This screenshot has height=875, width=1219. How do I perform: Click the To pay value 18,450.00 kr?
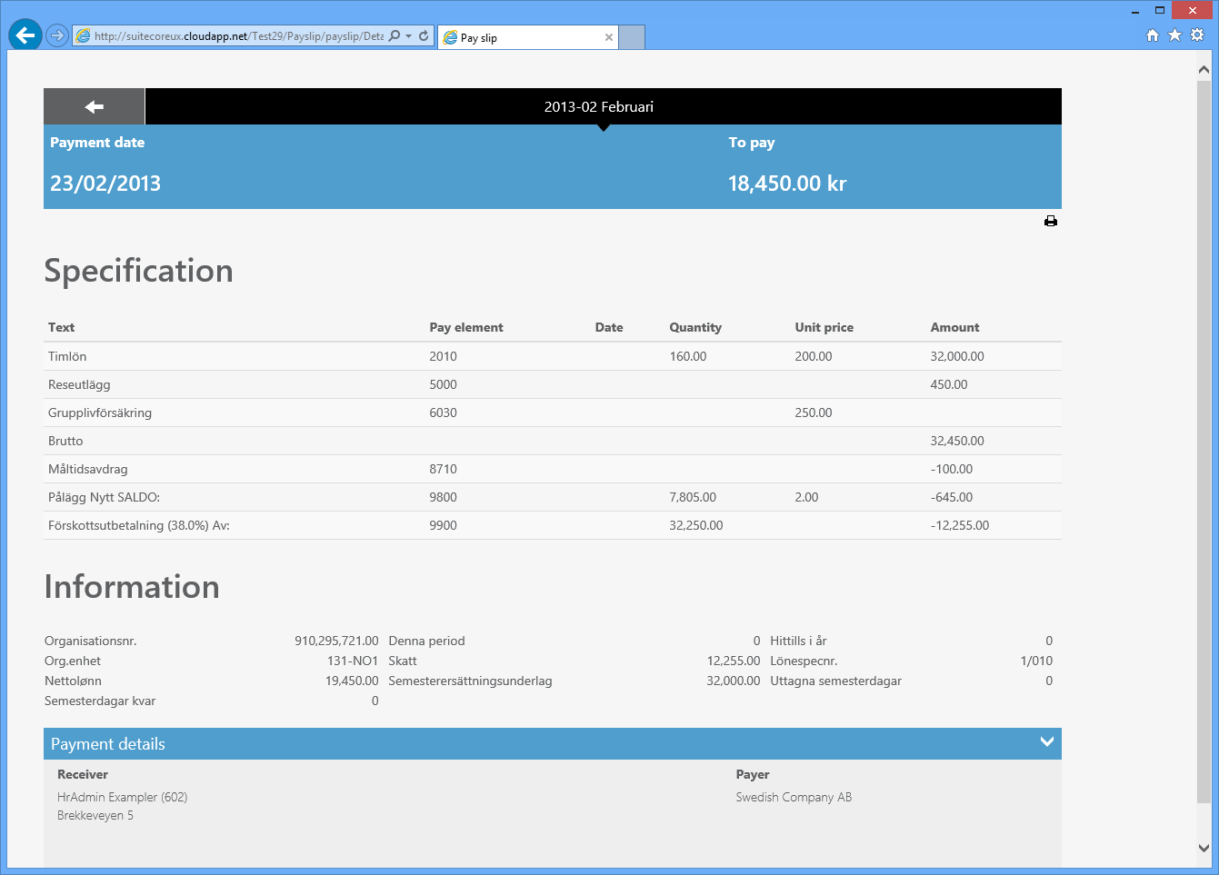(x=787, y=184)
